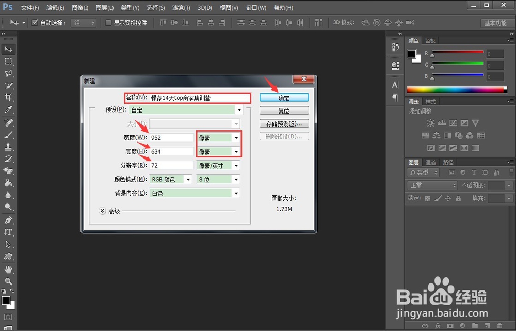
Task: Select the Dodge tool
Action: (8, 207)
